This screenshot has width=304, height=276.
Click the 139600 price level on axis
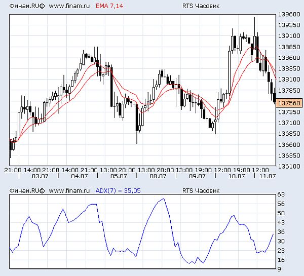click(289, 14)
